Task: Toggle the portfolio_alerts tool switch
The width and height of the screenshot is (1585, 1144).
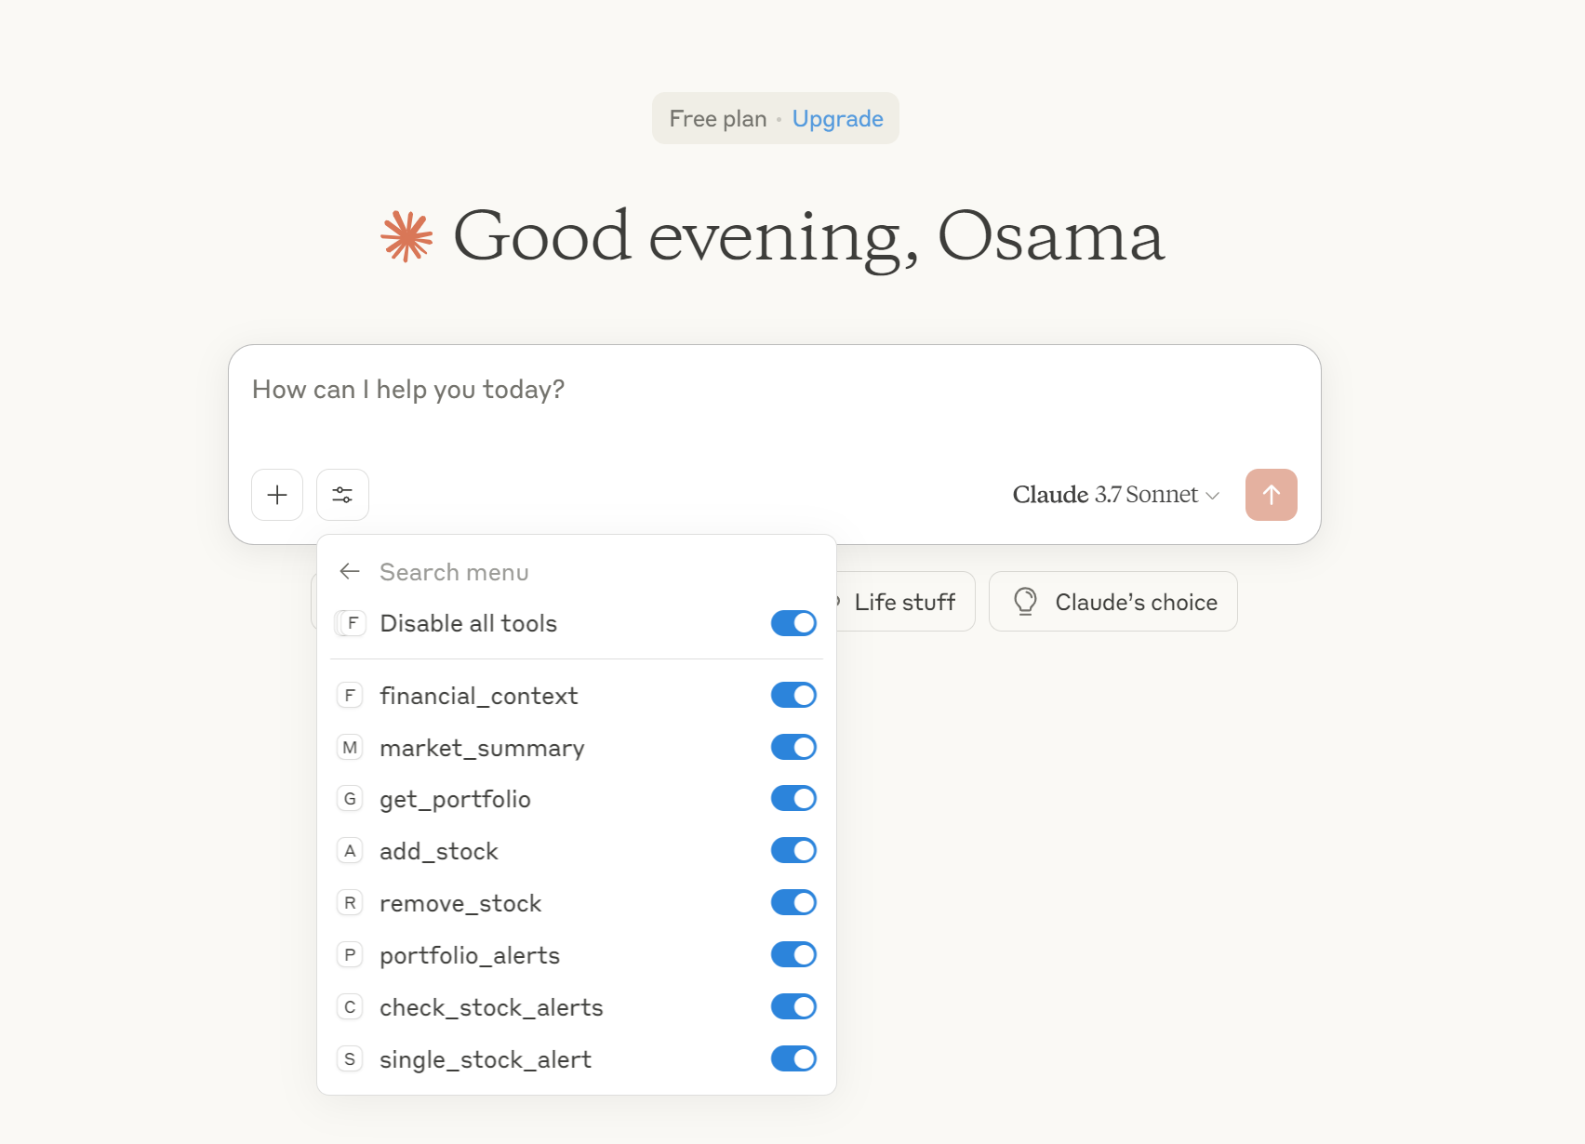Action: tap(793, 954)
